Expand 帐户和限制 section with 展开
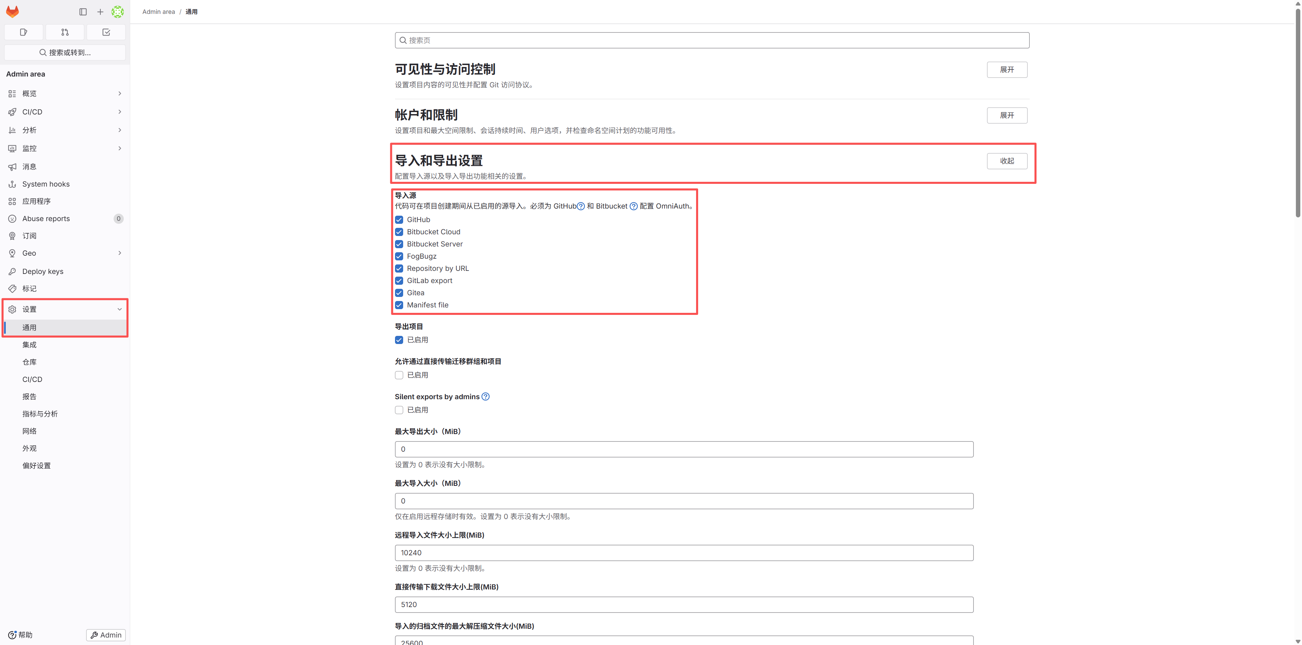This screenshot has width=1302, height=645. (x=1007, y=115)
